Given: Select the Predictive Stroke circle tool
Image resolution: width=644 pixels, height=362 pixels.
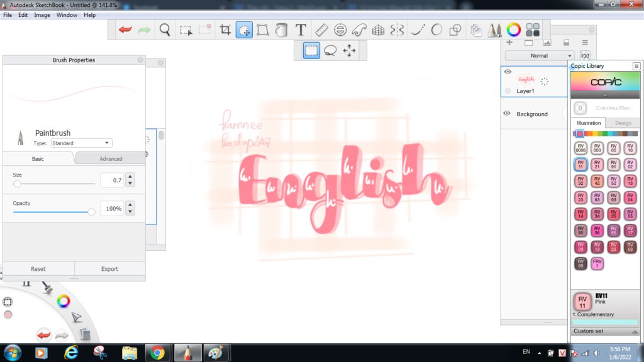Looking at the screenshot, I should point(436,30).
